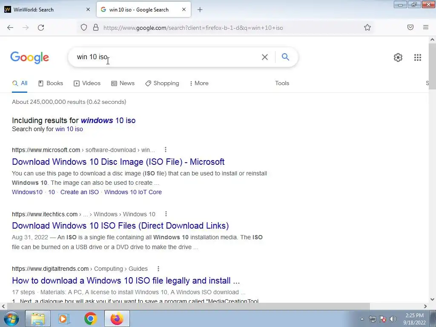436x327 pixels.
Task: Open Download Windows 10 ISO Files result
Action: (120, 226)
